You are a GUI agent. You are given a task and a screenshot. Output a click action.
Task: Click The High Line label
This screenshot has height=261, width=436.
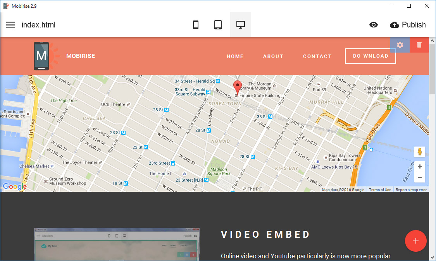point(64,101)
